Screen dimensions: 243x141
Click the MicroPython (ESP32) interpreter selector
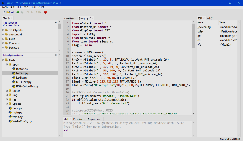[230, 139]
